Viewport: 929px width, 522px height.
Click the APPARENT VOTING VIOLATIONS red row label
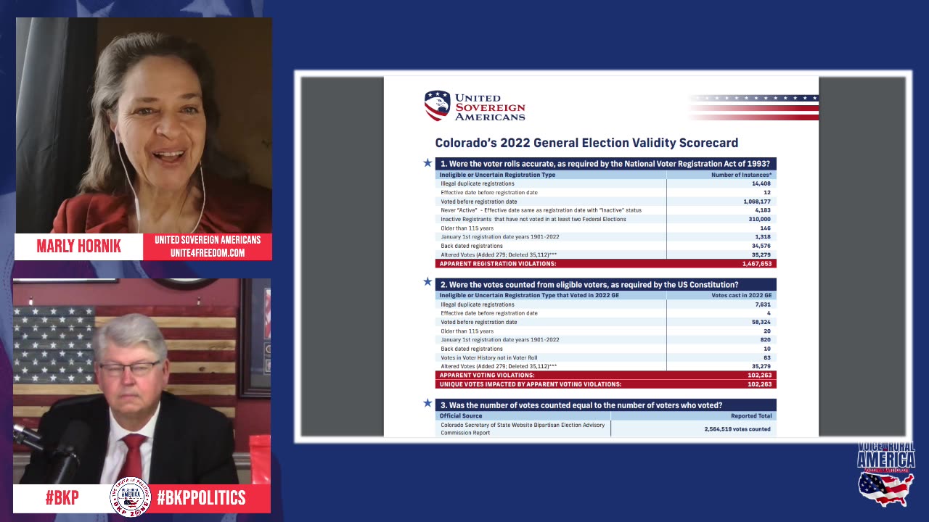487,375
